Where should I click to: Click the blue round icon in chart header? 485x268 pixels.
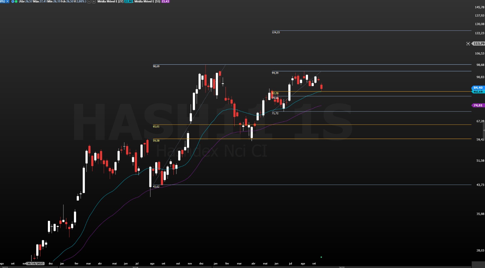(x=13, y=2)
